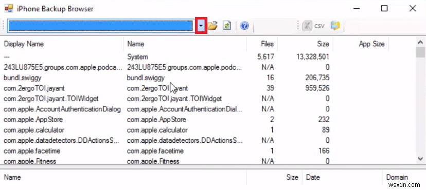Click the 5,617 files value
This screenshot has width=426, height=190.
click(x=265, y=57)
